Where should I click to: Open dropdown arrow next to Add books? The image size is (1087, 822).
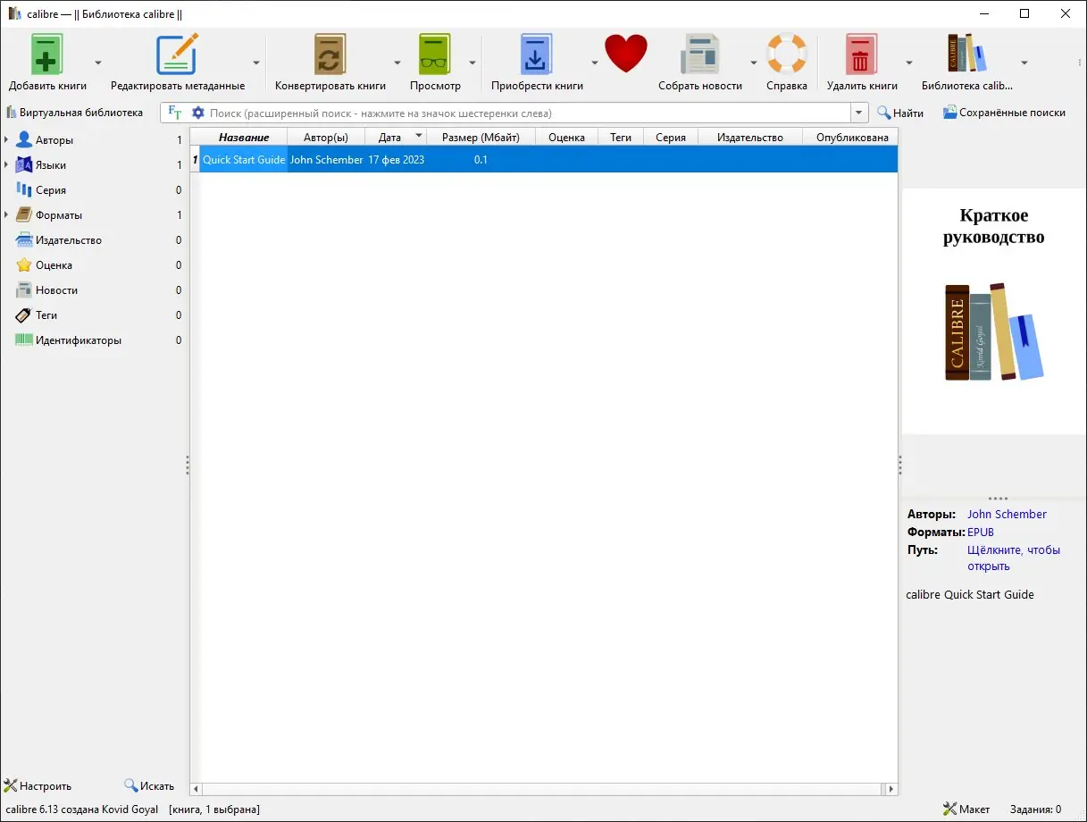(98, 63)
